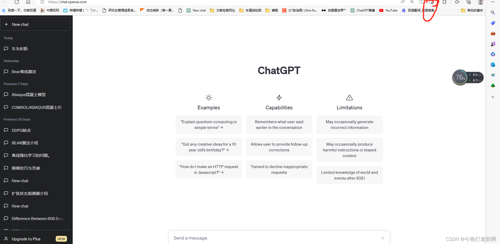Open the COMSOL/ABAQUS混凝土模 conversation
Screen dimensions: 500x244
point(35,107)
